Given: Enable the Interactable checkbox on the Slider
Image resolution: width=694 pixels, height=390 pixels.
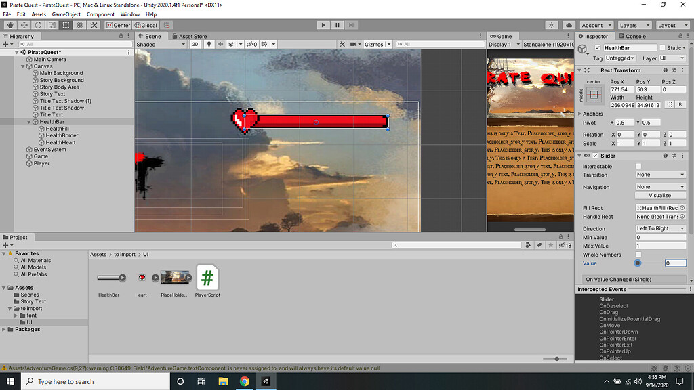Looking at the screenshot, I should point(638,166).
